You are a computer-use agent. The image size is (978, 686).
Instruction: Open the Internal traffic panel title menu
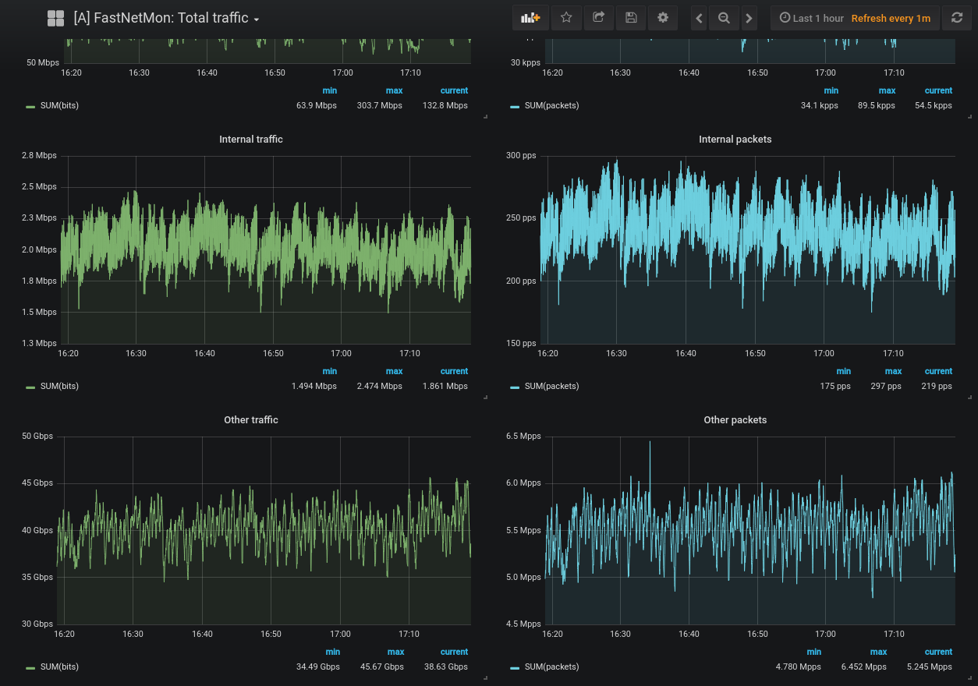tap(250, 140)
